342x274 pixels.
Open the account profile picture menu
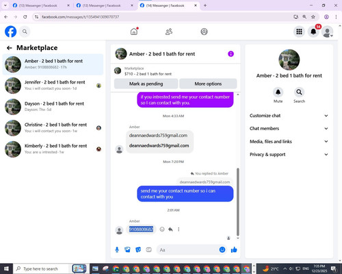point(328,32)
